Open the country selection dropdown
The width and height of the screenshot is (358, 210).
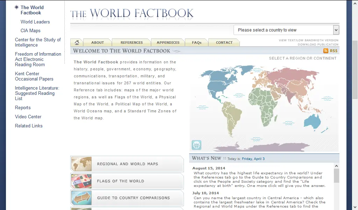click(x=286, y=30)
